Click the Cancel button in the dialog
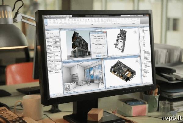Image resolution: width=183 pixels, height=123 pixels. pos(104,56)
